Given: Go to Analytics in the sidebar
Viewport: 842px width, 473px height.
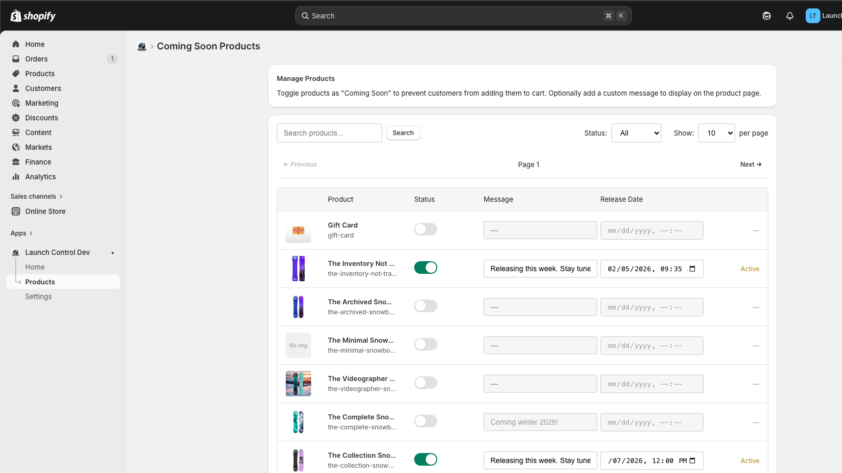Looking at the screenshot, I should tap(39, 177).
